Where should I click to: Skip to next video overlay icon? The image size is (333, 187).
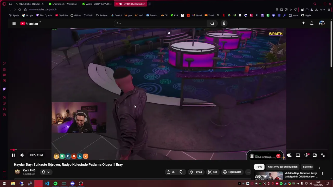(x=169, y=33)
